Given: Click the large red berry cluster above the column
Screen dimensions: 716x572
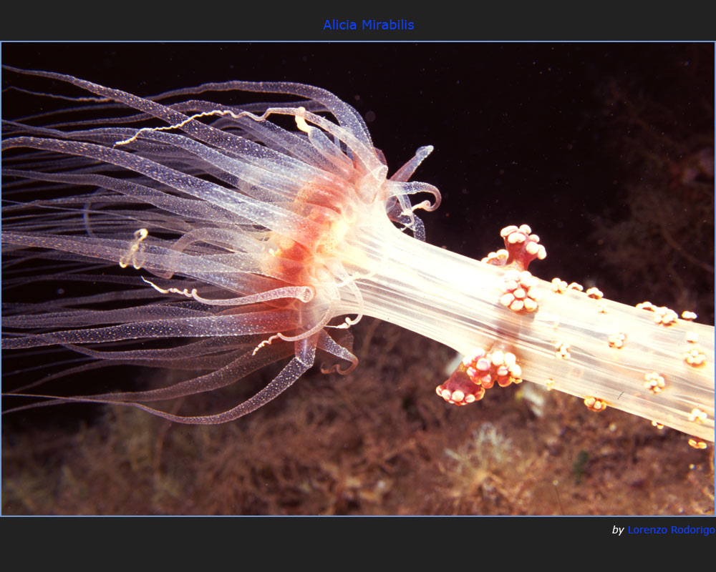Looking at the screenshot, I should [x=521, y=245].
